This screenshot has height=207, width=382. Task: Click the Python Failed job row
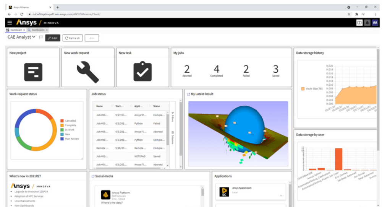pyautogui.click(x=130, y=124)
